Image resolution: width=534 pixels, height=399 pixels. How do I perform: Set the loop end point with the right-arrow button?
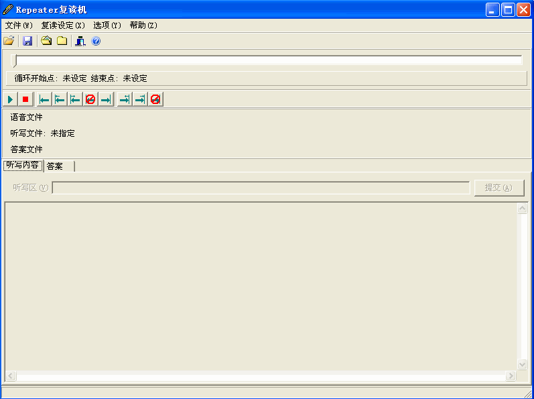click(106, 99)
